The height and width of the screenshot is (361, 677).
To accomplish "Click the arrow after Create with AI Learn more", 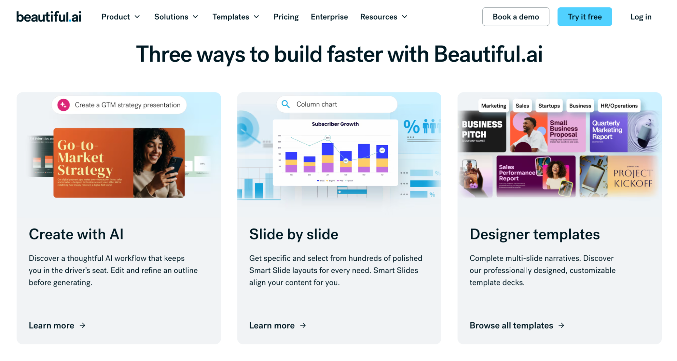I will tap(83, 325).
